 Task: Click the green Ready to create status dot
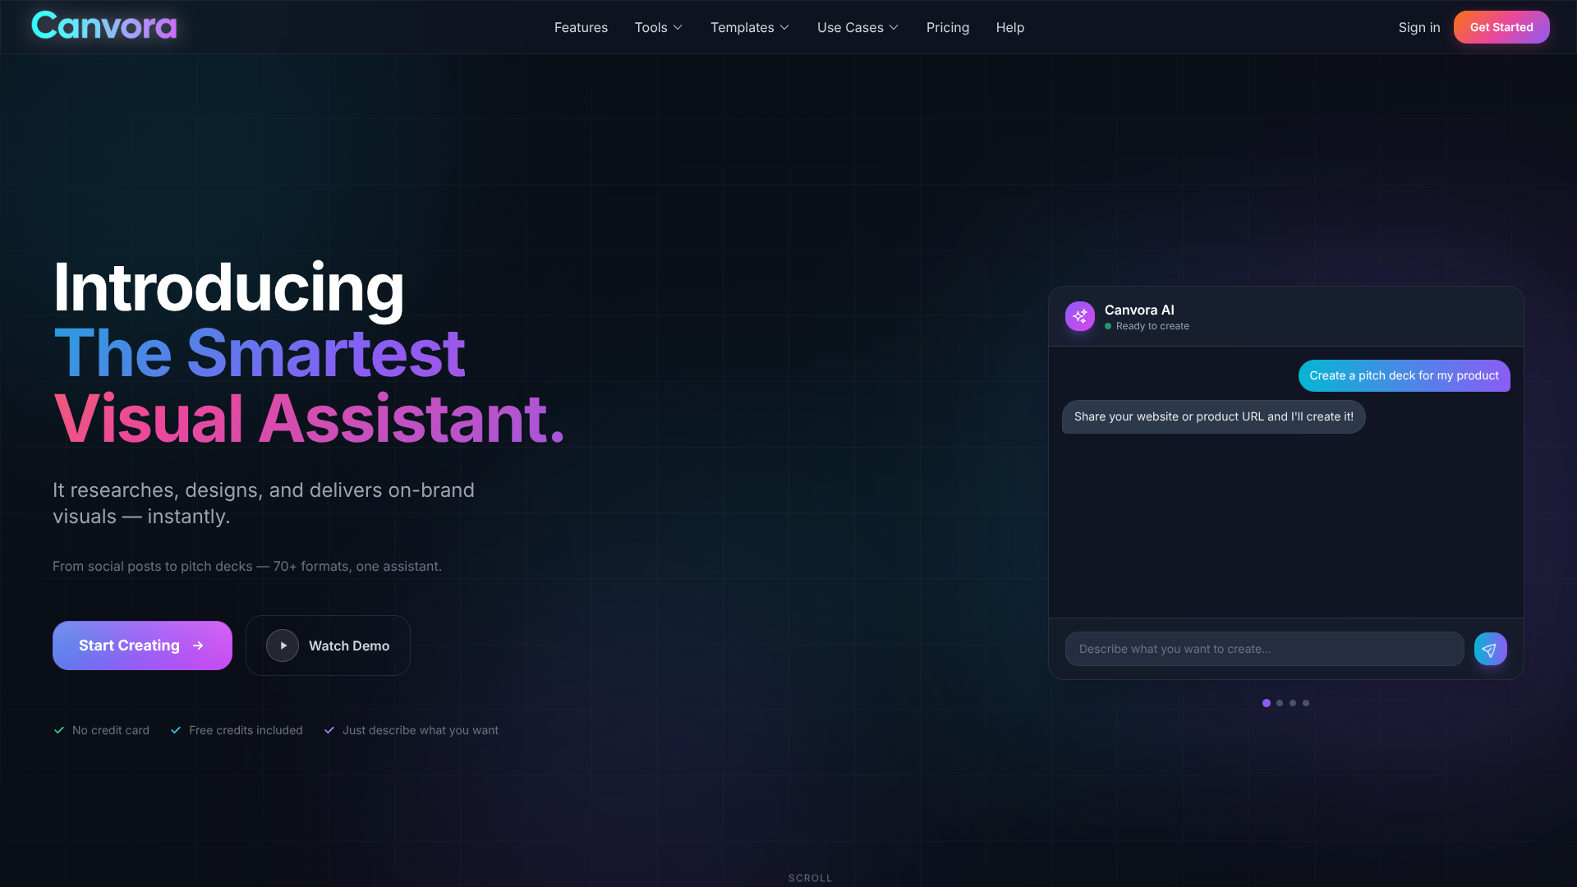click(x=1108, y=326)
